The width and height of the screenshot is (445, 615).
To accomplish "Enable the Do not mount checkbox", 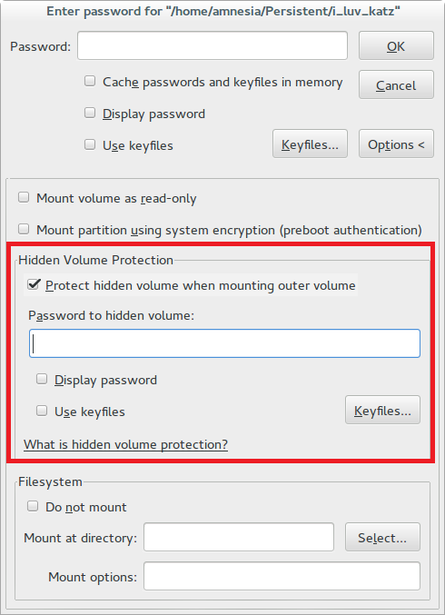I will click(x=33, y=506).
